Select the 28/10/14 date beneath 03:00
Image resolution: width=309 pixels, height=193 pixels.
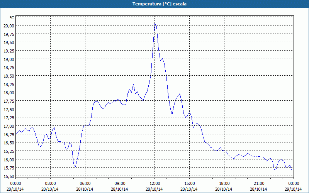click(x=50, y=189)
